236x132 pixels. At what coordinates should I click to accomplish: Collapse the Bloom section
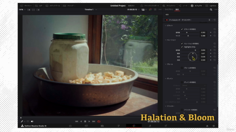pos(166,64)
